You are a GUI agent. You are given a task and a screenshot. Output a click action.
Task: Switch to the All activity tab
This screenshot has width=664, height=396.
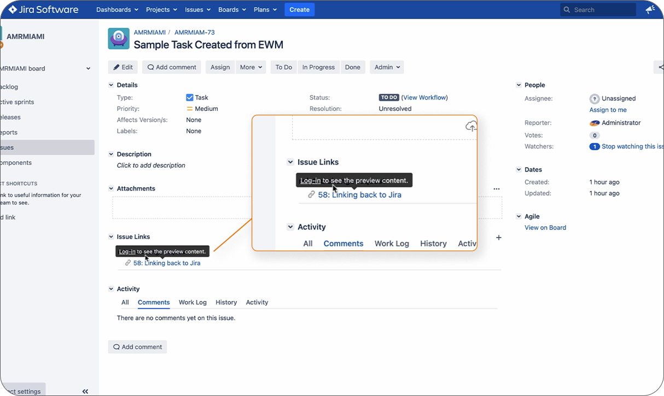click(x=125, y=303)
